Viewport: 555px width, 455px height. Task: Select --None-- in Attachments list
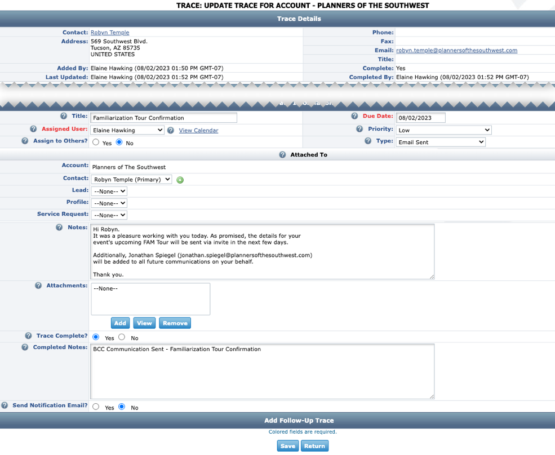coord(105,289)
